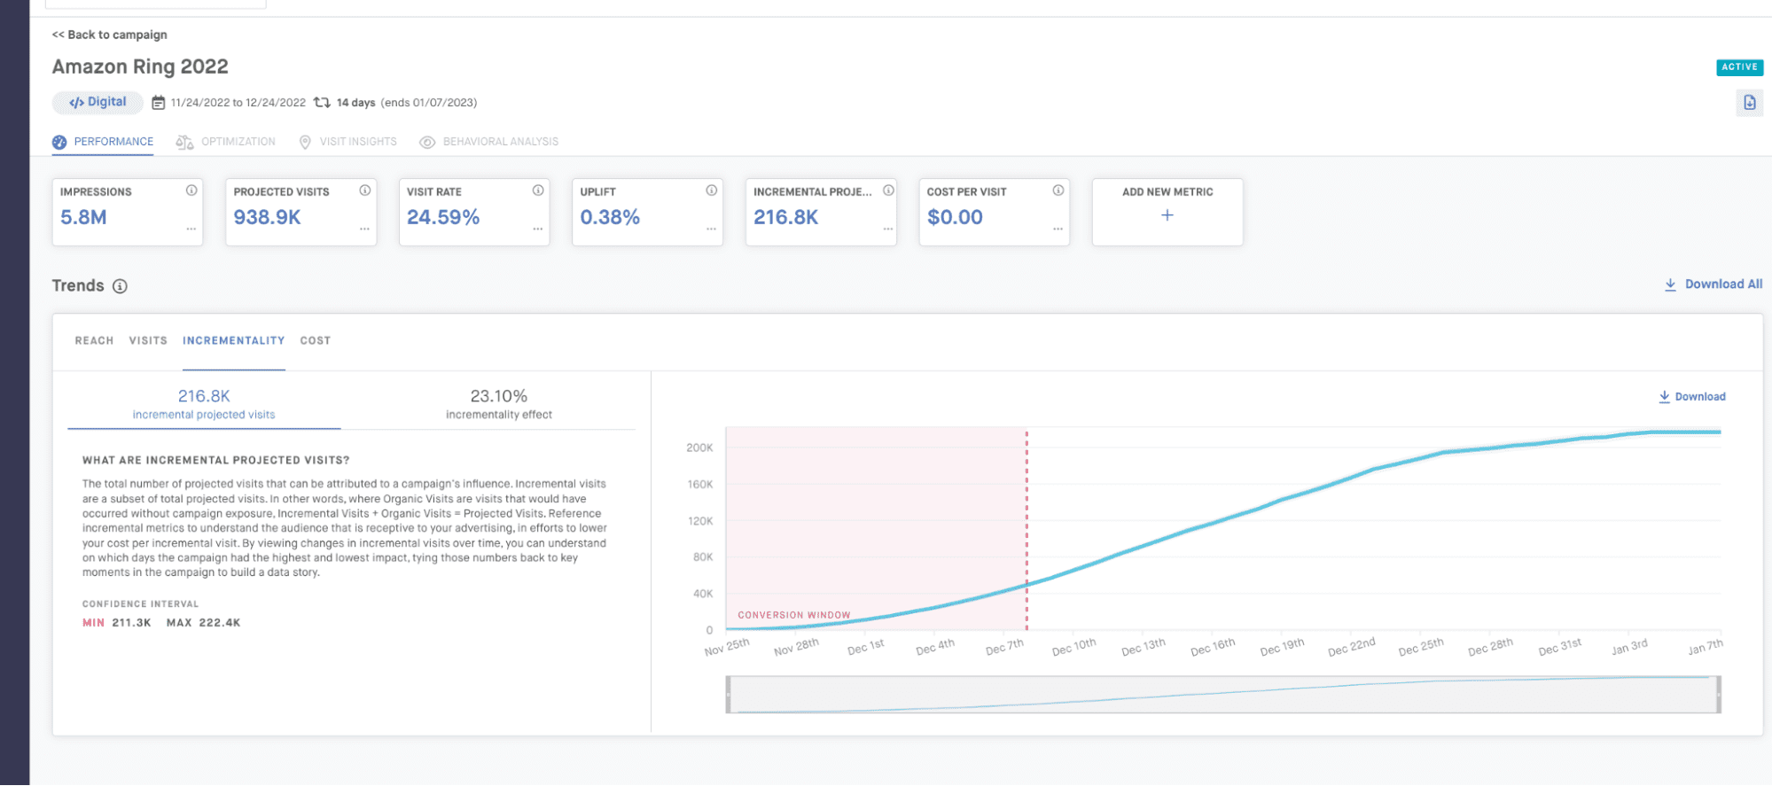1772x786 pixels.
Task: Show info for Uplift metric
Action: pyautogui.click(x=711, y=191)
